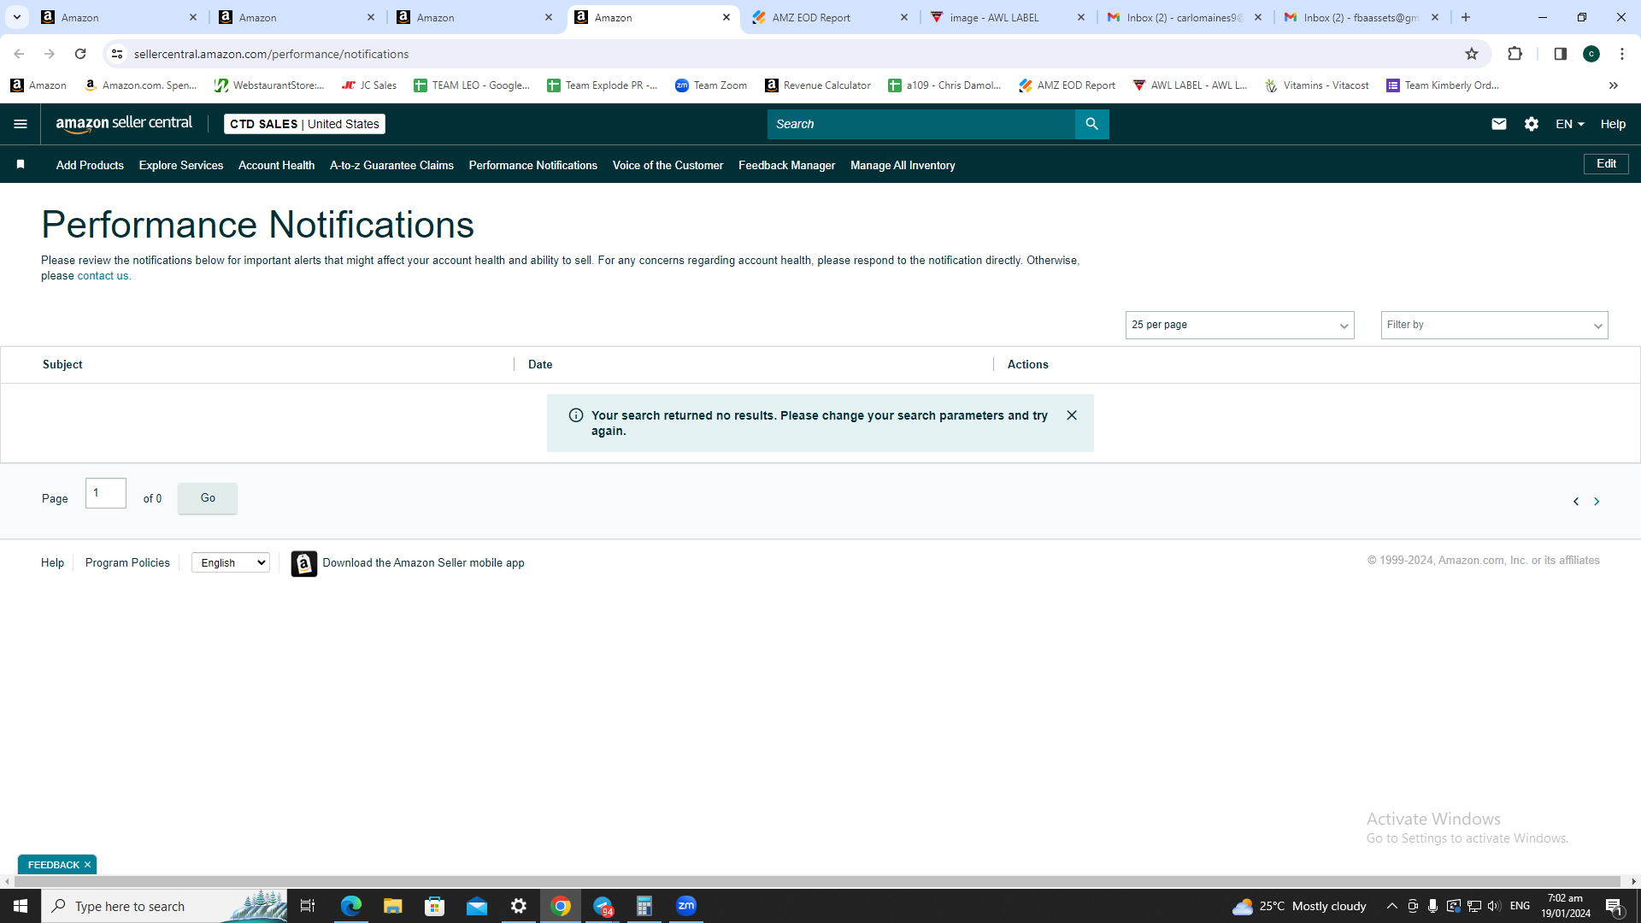Click the Edit button in nav bar
This screenshot has height=923, width=1641.
tap(1606, 163)
